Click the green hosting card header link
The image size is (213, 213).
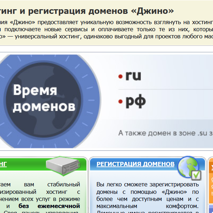tap(3, 164)
